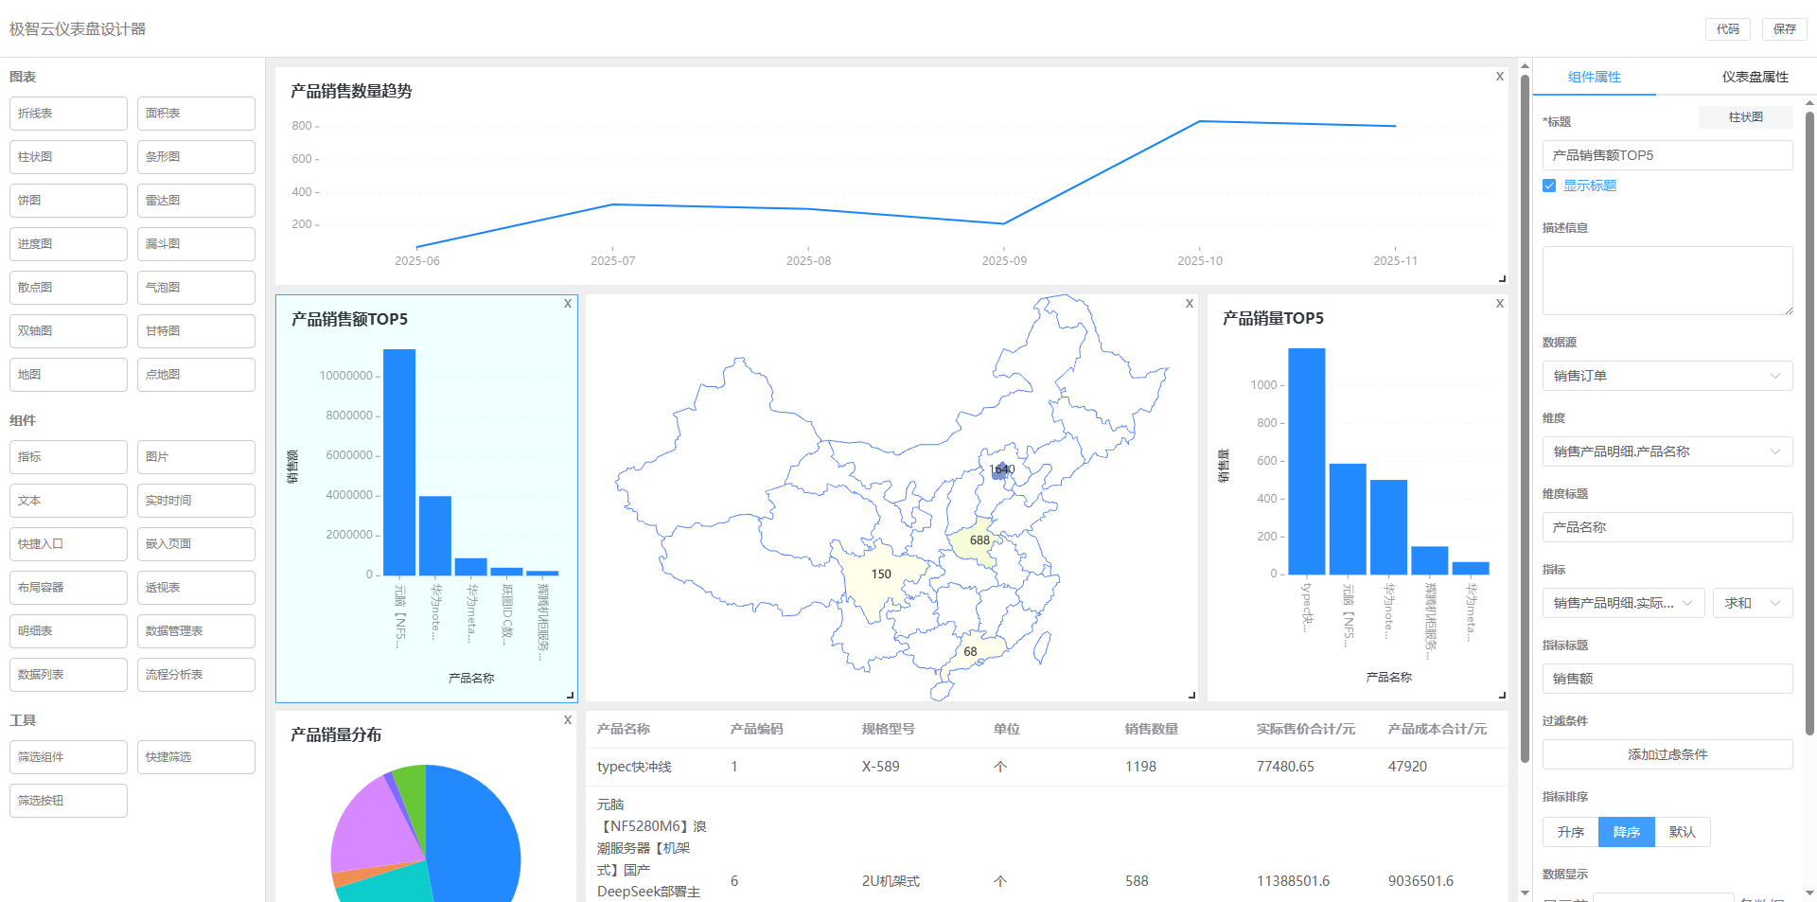The height and width of the screenshot is (902, 1817).
Task: Switch to 仪表盘属性 tab
Action: [1755, 77]
